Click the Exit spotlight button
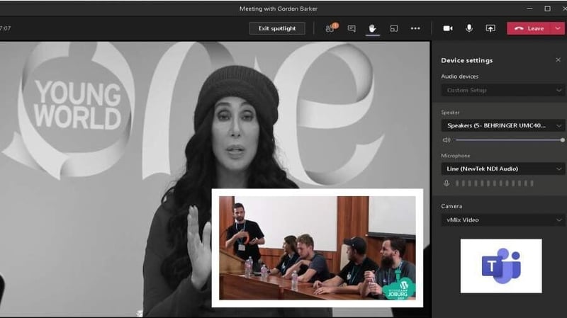 tap(277, 28)
